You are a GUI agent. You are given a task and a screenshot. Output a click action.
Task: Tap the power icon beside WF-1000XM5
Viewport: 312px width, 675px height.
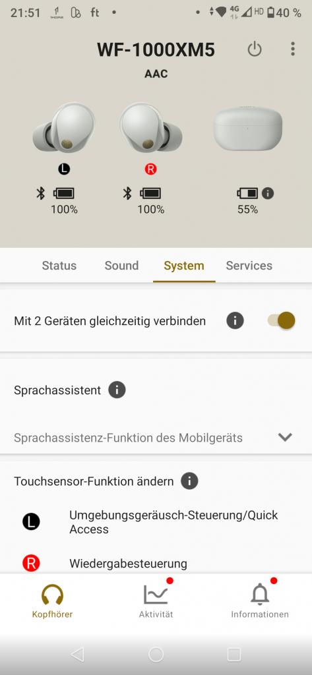pos(255,49)
